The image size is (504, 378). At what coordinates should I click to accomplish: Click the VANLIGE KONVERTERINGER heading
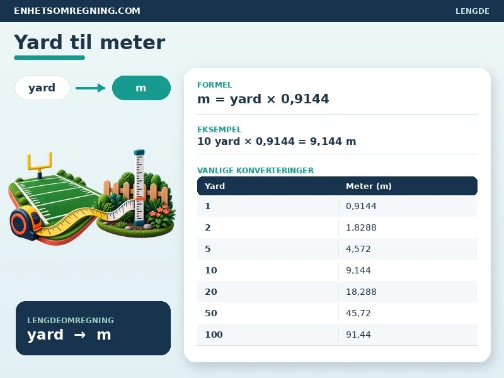pos(255,170)
